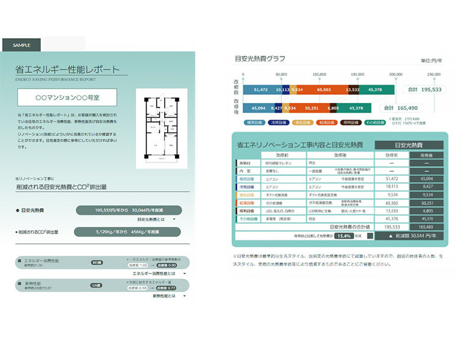Image resolution: width=456 pixels, height=341 pixels.
Task: Select the 改修前 1.00 value badge
Action: click(138, 265)
